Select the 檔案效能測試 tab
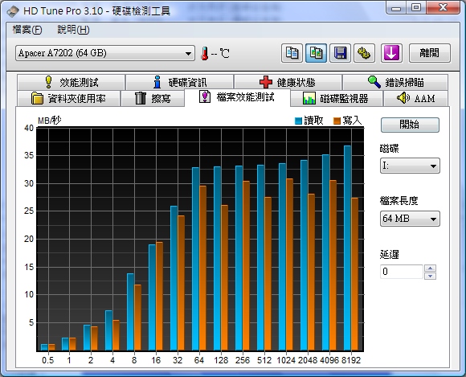 point(237,97)
